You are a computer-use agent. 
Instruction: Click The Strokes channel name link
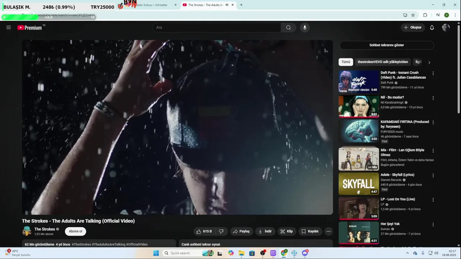[45, 229]
